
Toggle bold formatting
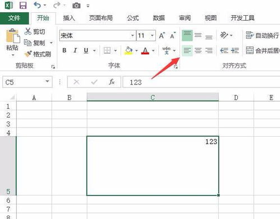(x=65, y=50)
